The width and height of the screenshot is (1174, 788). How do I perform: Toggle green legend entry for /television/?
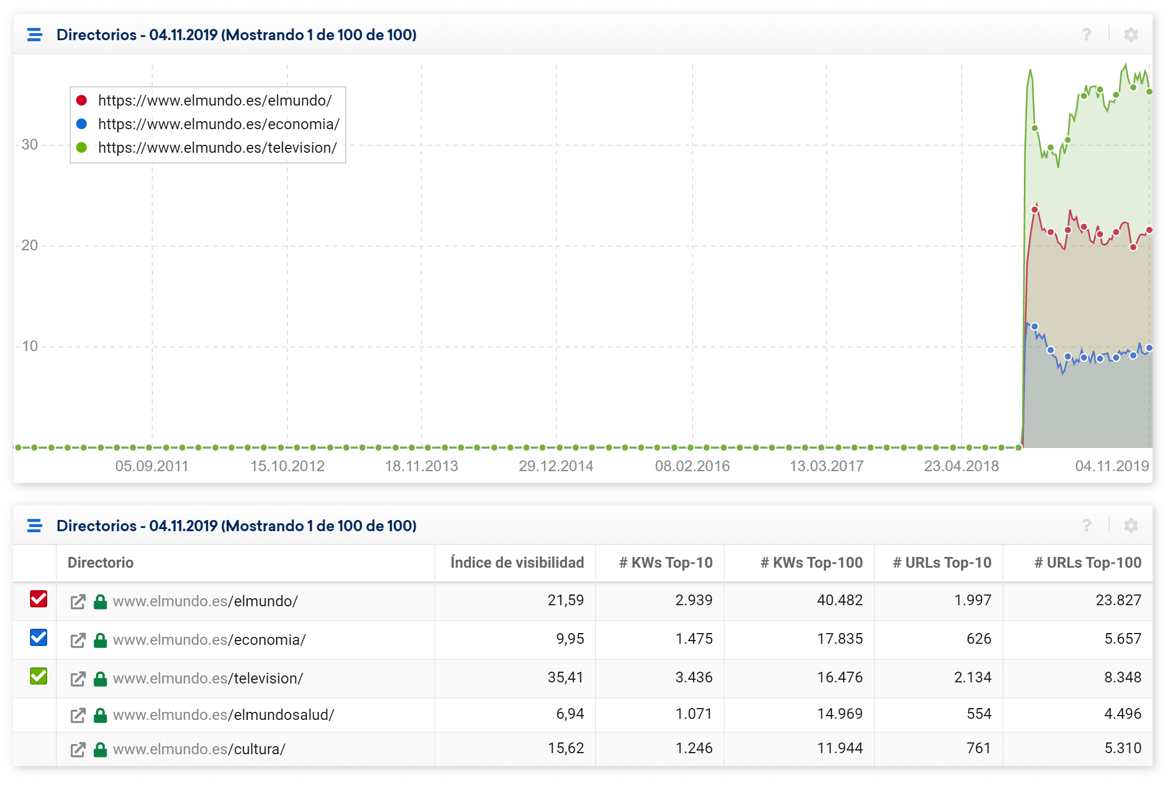(206, 148)
